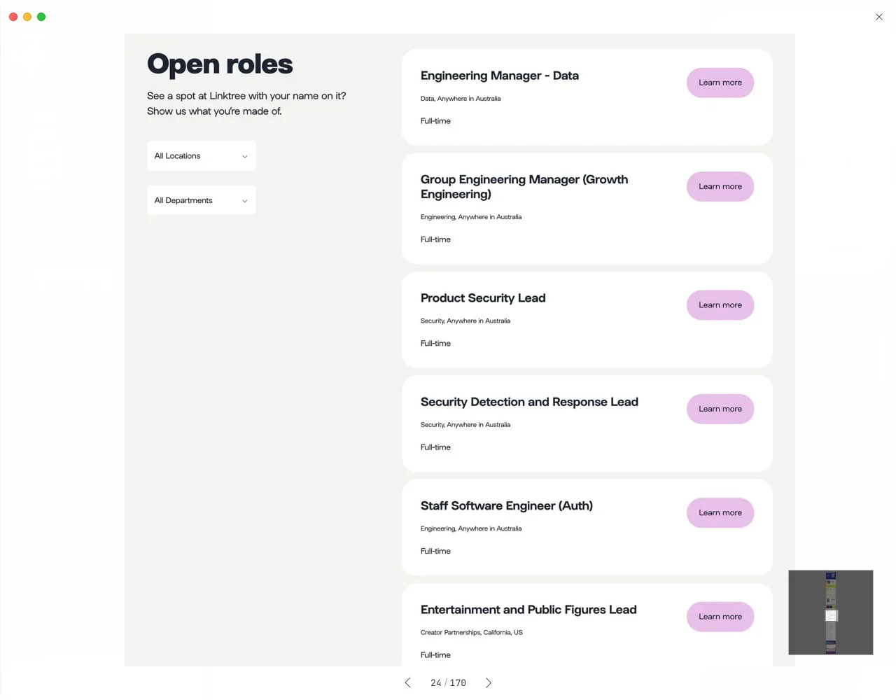Click the All Departments chevron arrow
This screenshot has width=896, height=700.
tap(244, 201)
